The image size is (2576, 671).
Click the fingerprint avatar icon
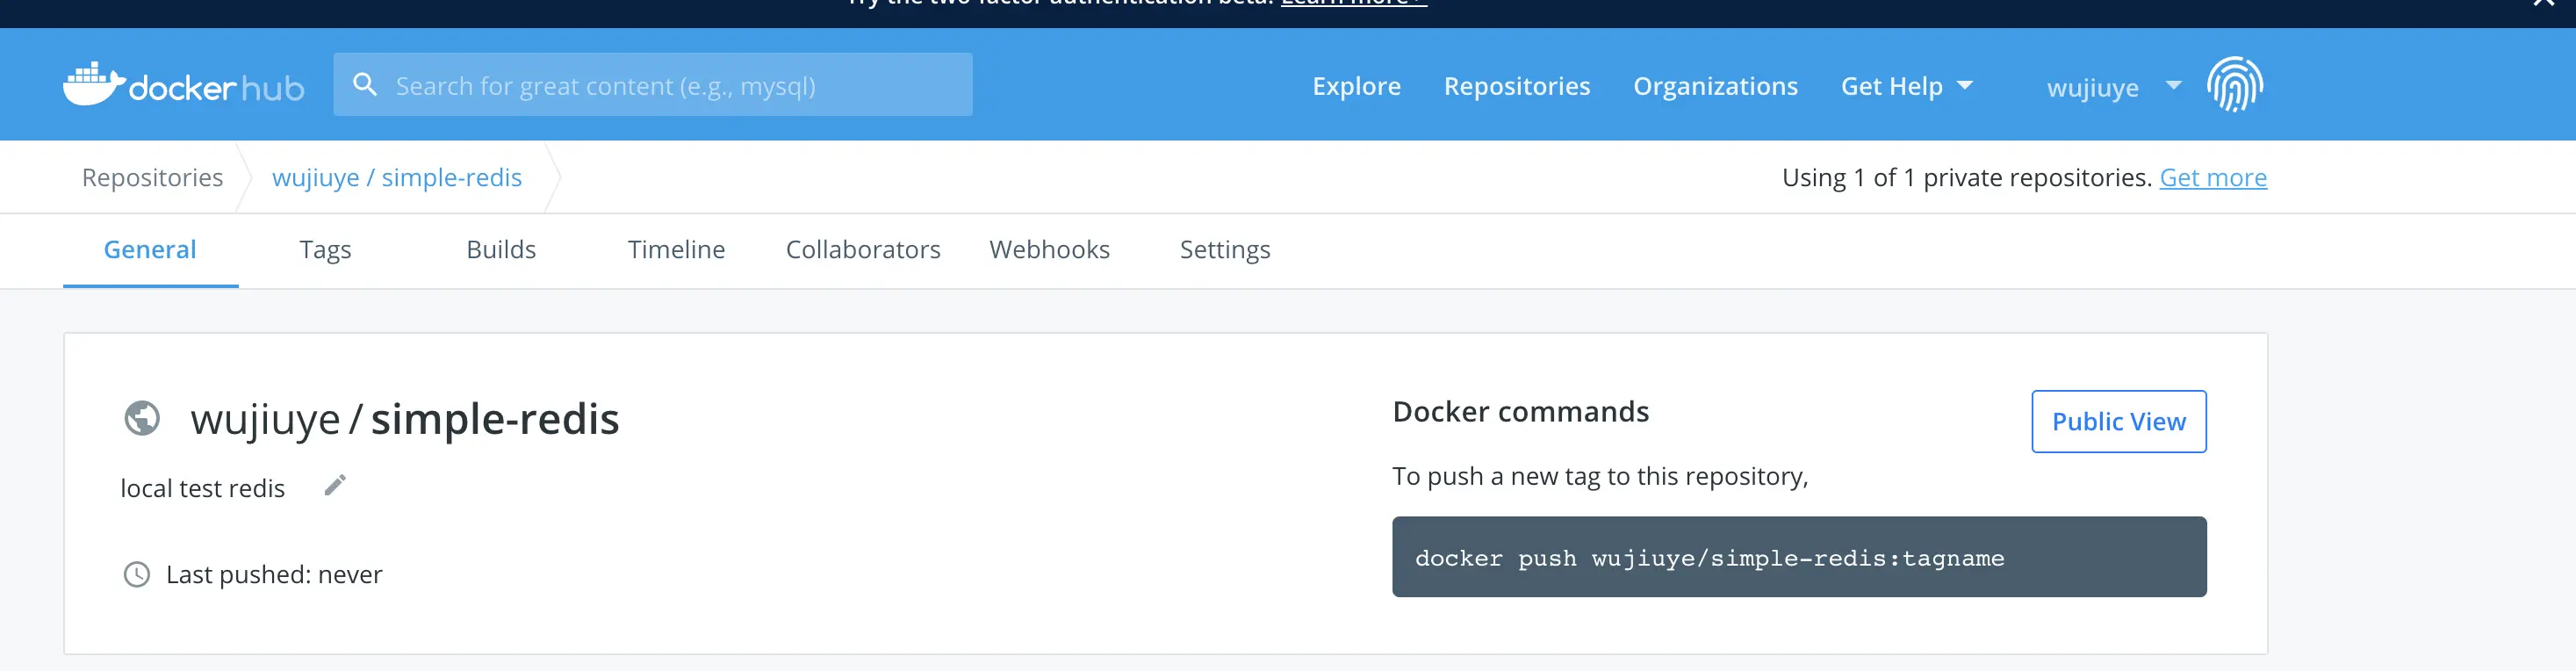click(x=2234, y=85)
